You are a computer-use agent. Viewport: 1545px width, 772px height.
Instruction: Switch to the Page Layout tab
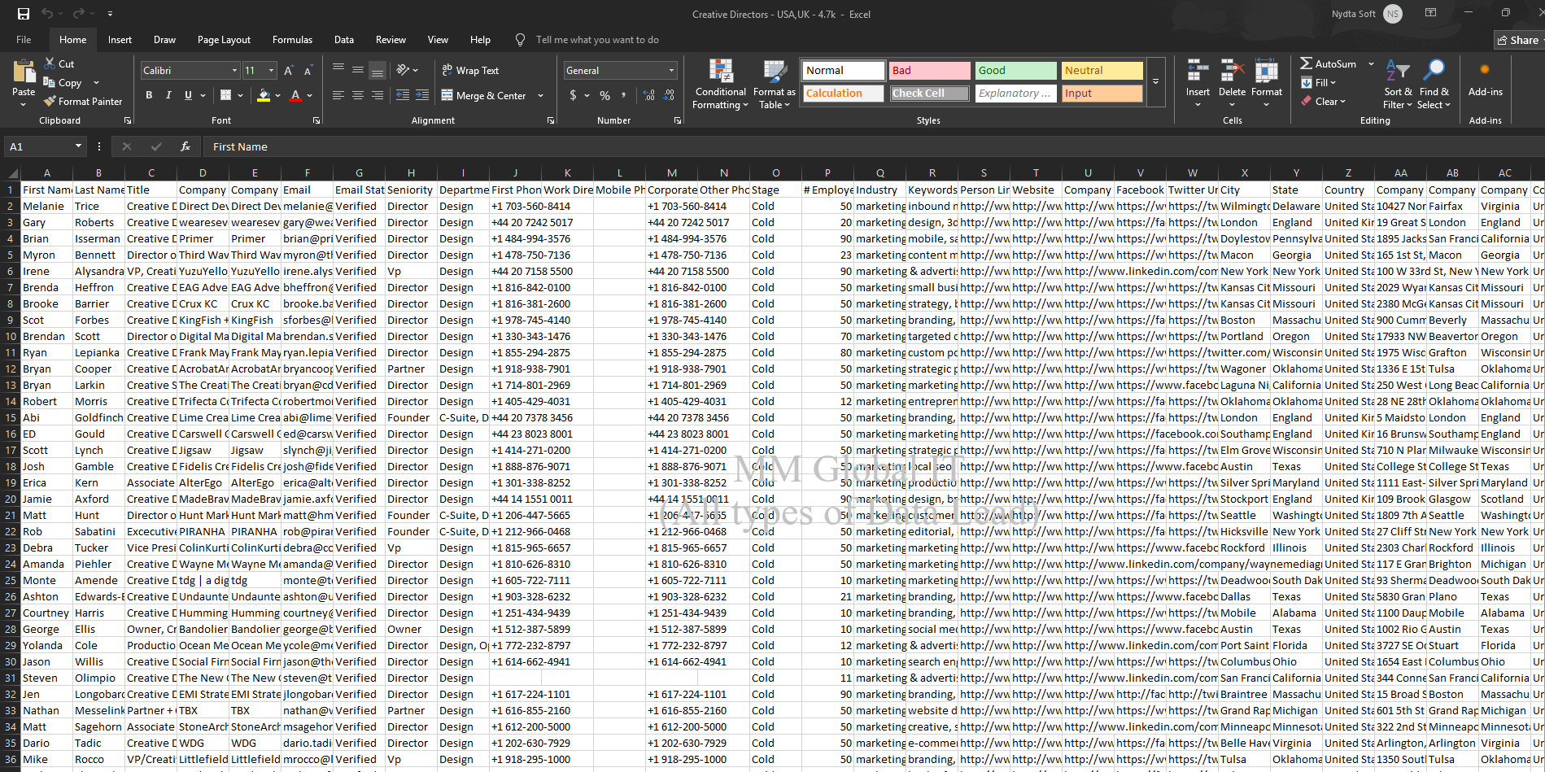coord(224,40)
